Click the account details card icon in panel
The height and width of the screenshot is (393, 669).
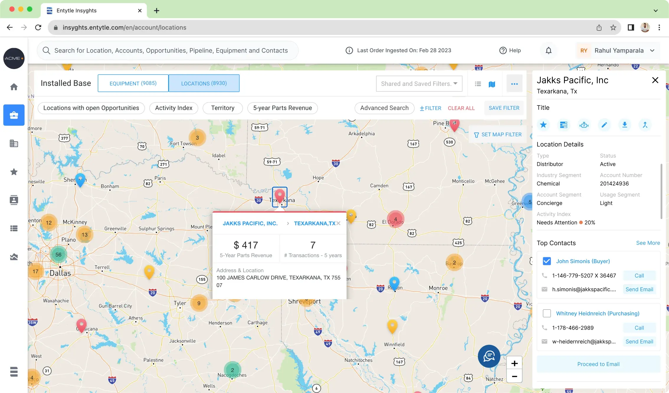(564, 125)
